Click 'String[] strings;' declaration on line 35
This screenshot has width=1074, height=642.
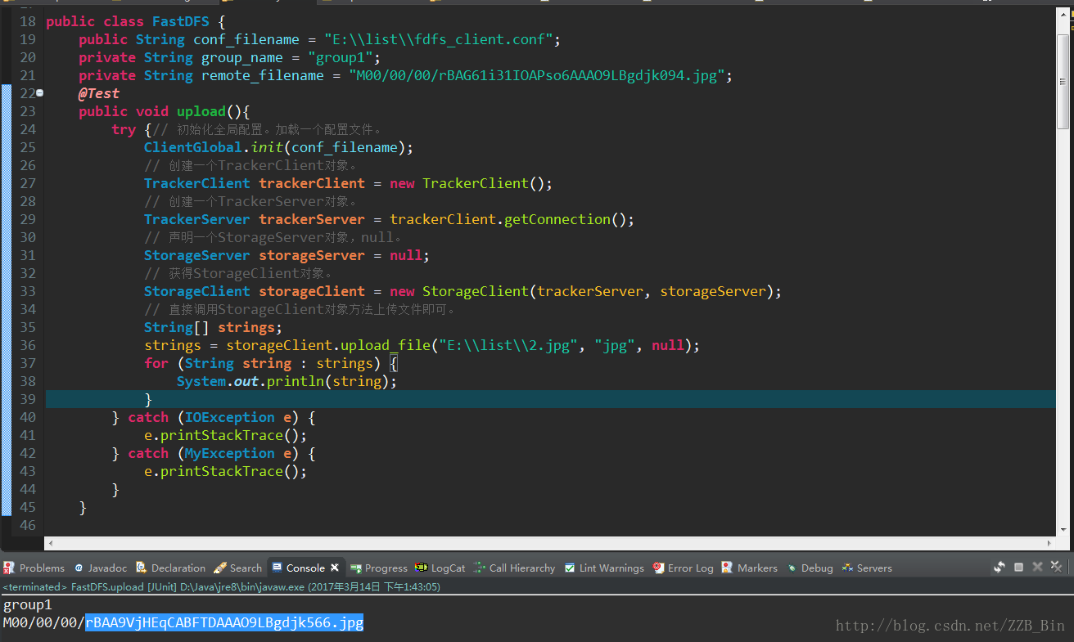click(214, 327)
